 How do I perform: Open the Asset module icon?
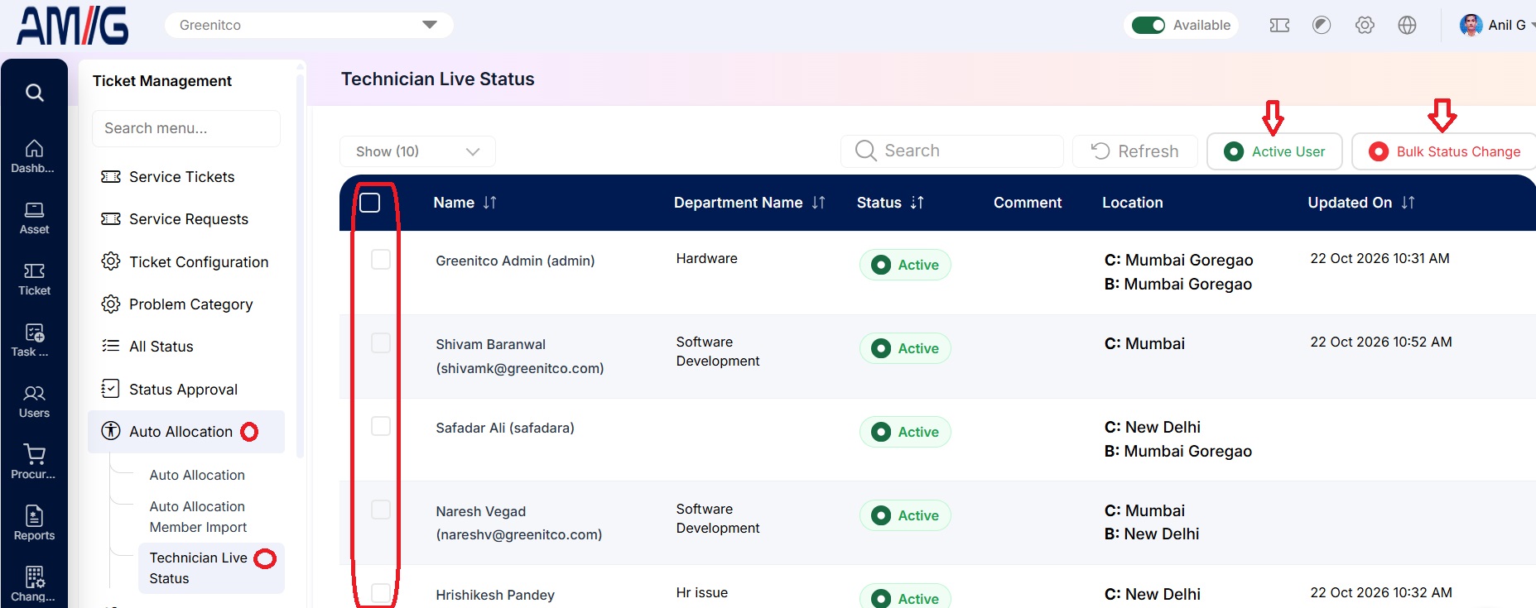coord(34,218)
